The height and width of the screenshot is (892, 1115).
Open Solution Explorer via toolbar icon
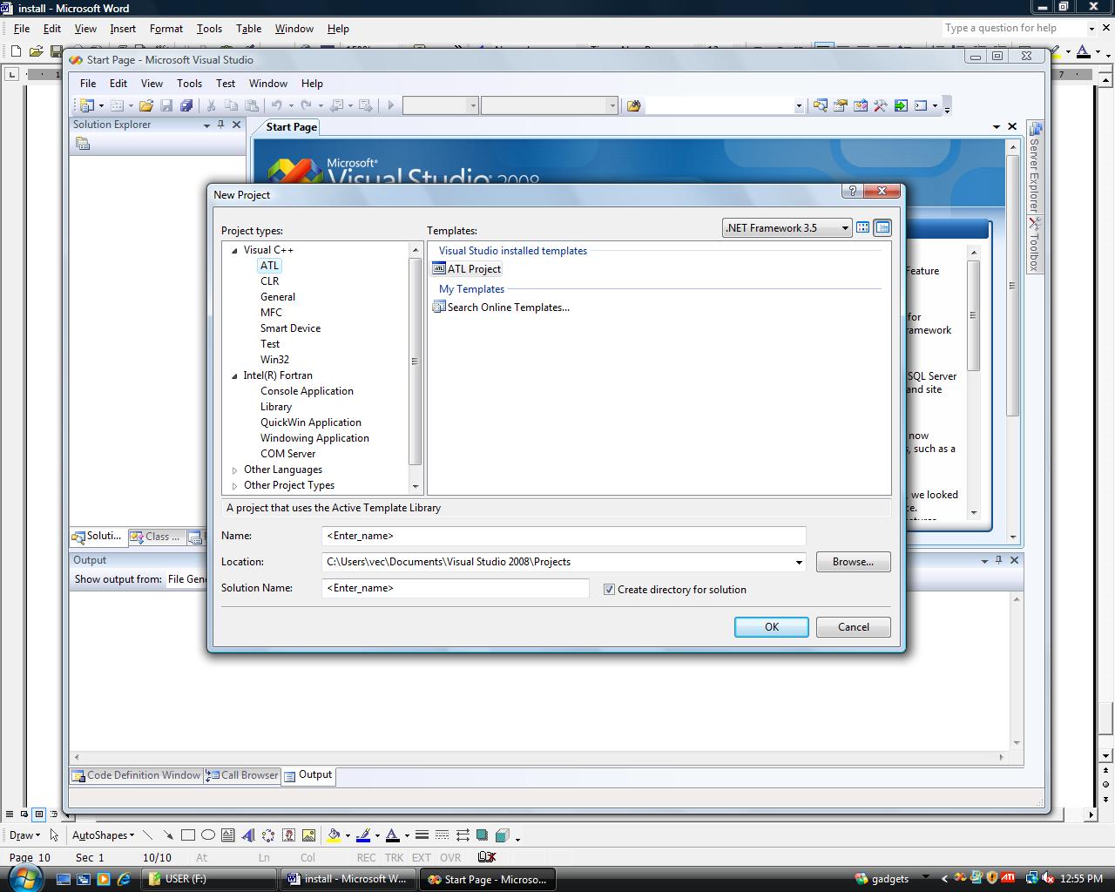[x=820, y=105]
